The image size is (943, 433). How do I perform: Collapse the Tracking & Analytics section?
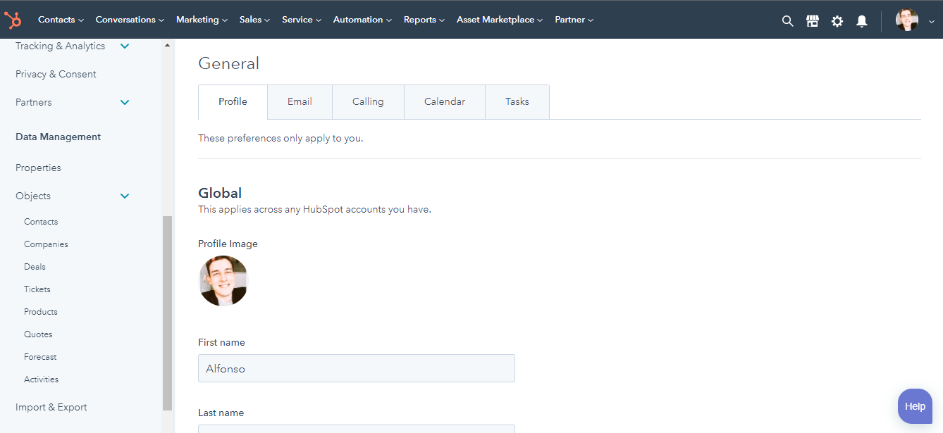125,45
